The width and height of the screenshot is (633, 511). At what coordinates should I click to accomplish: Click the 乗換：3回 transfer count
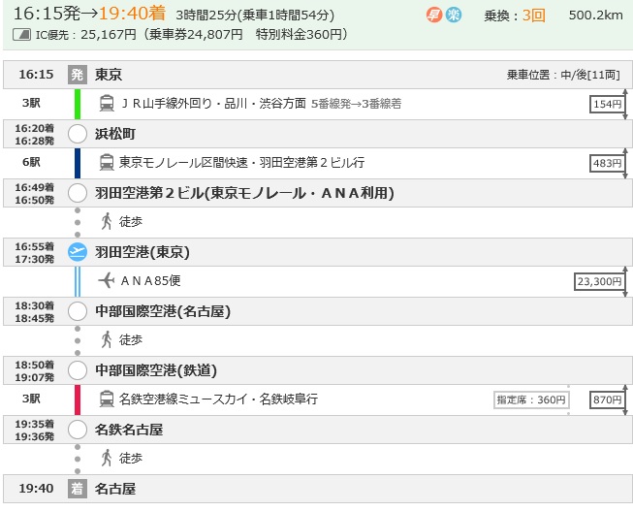(515, 16)
